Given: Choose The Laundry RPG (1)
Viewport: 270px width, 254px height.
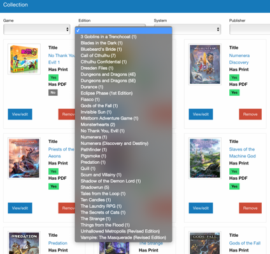Looking at the screenshot, I should [124, 206].
